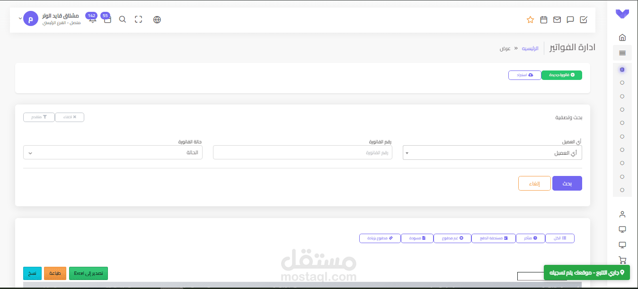
Task: Open the mail envelope icon
Action: [557, 19]
